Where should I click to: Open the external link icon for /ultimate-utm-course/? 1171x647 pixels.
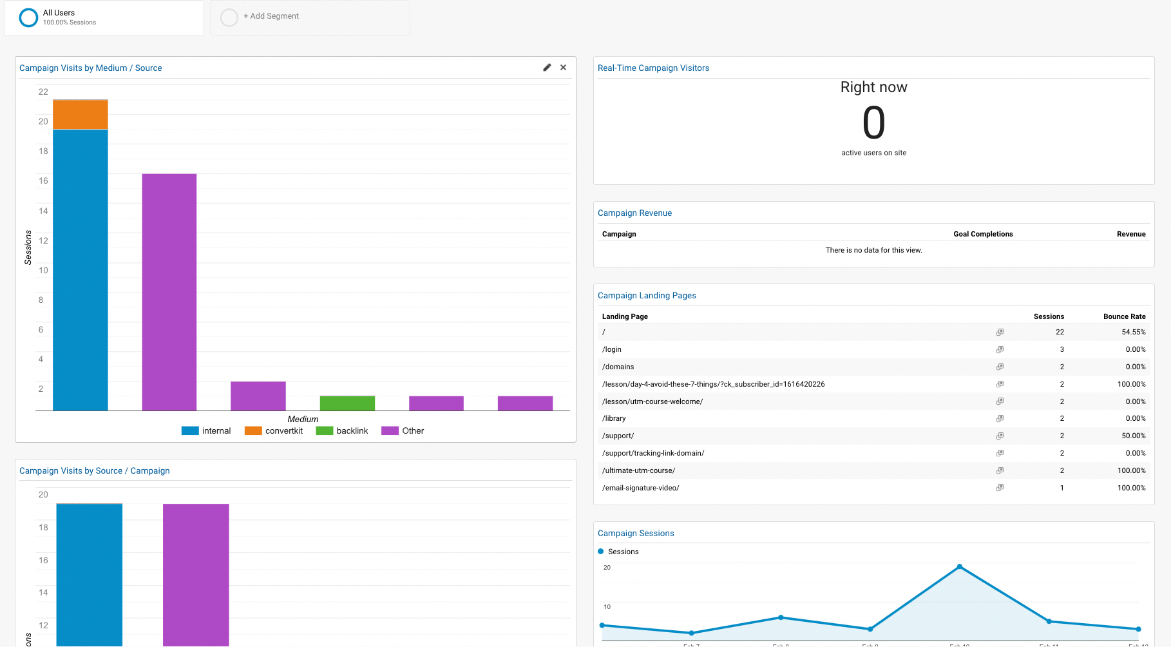(x=1000, y=471)
